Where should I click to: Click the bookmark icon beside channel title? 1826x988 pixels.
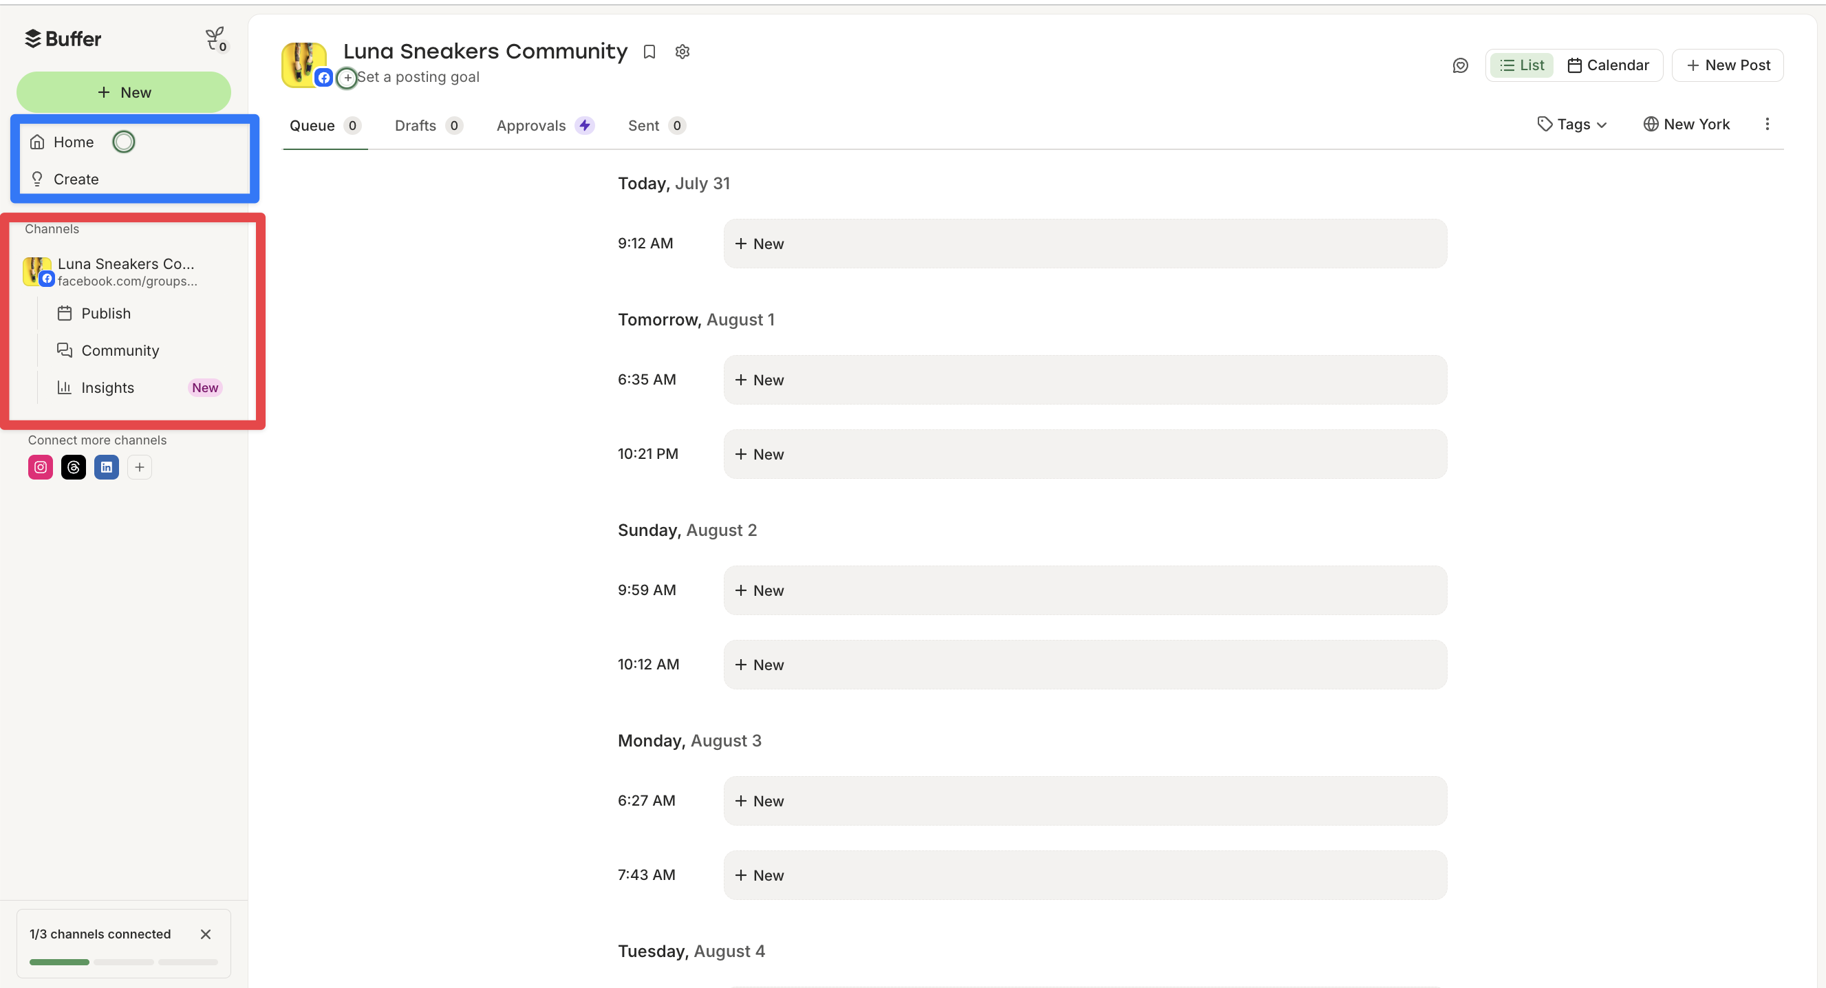click(649, 52)
